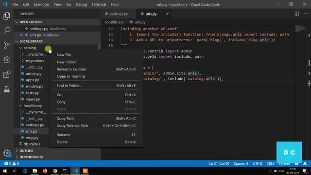311x175 pixels.
Task: Expand the Outline section
Action: 17,151
